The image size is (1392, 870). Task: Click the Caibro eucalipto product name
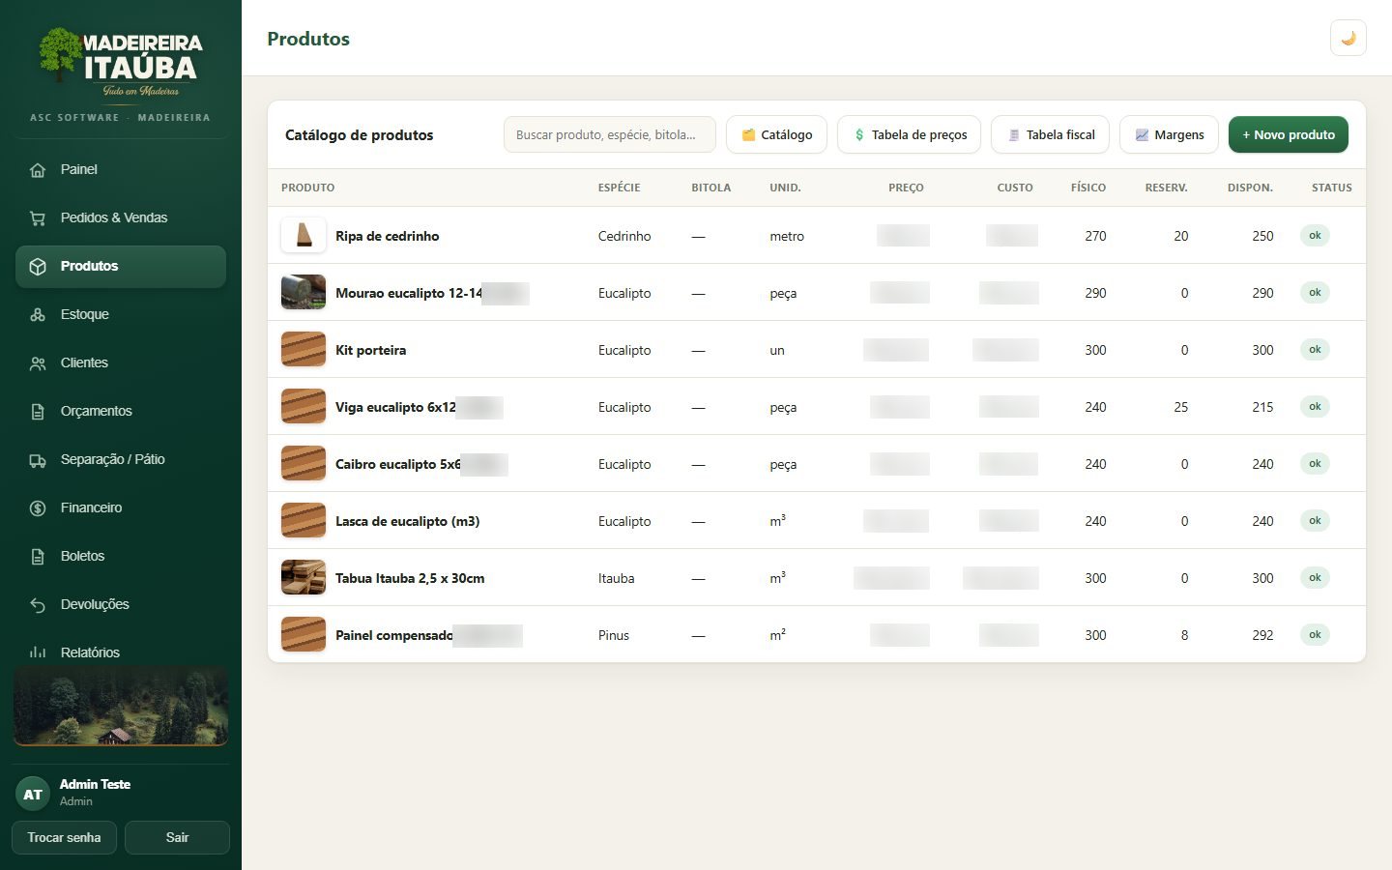coord(397,464)
